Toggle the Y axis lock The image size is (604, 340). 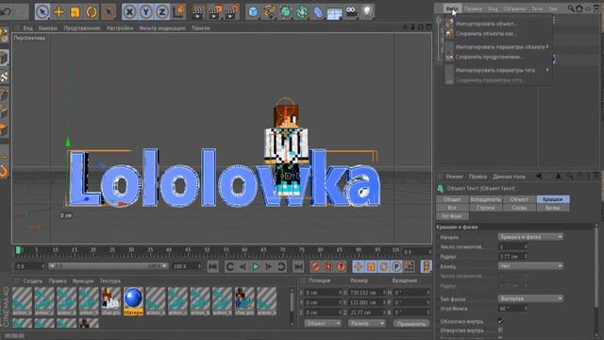pos(146,12)
